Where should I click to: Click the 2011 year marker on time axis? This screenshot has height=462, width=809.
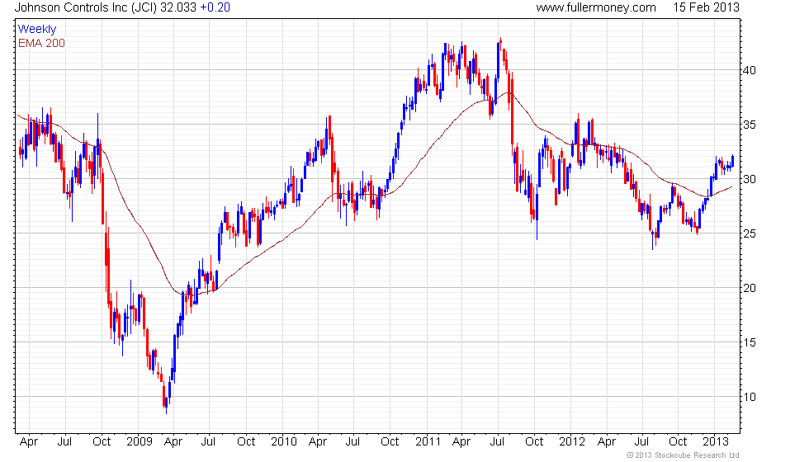[x=427, y=442]
